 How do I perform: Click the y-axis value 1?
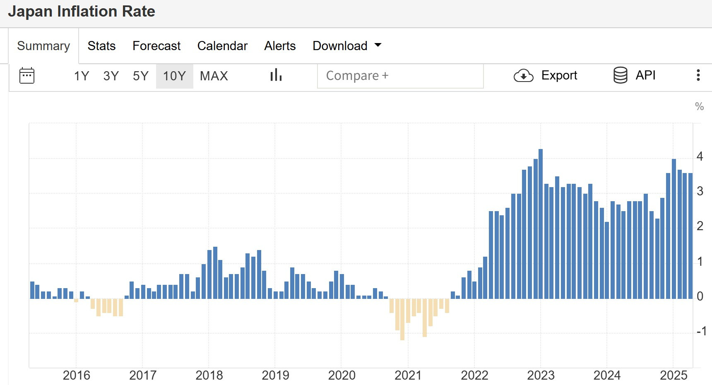pos(700,262)
